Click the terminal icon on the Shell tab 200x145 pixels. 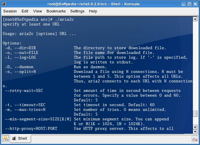[x=14, y=138]
